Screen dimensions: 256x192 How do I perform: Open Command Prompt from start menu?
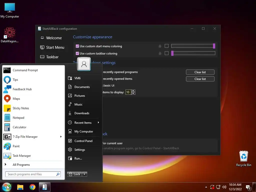click(x=33, y=70)
